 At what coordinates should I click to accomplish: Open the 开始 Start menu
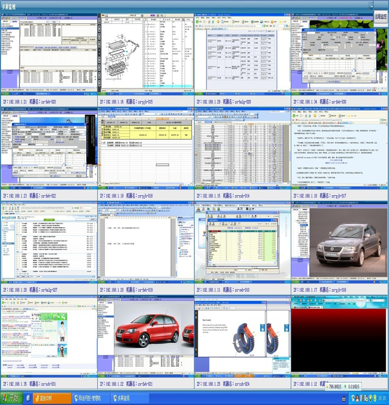point(11,398)
